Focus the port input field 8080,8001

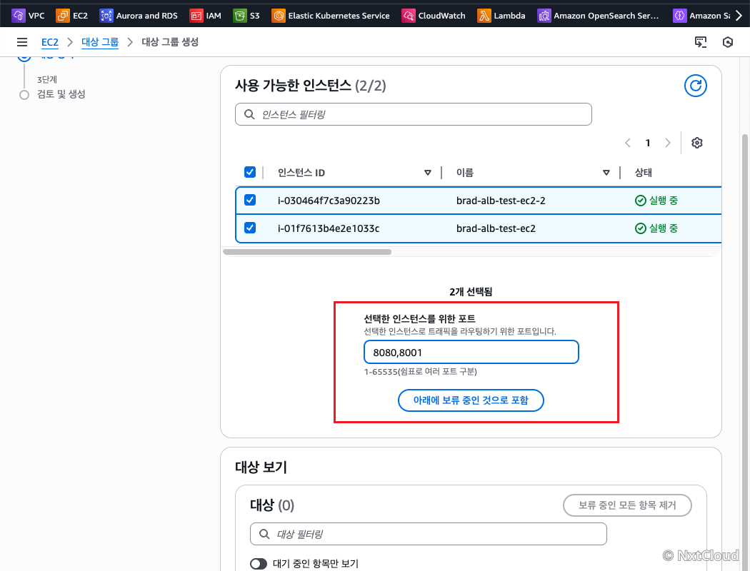(x=471, y=352)
